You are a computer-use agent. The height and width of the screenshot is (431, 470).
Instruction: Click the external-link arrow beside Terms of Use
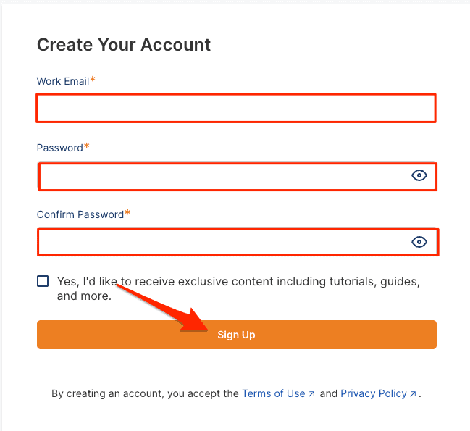pyautogui.click(x=311, y=394)
